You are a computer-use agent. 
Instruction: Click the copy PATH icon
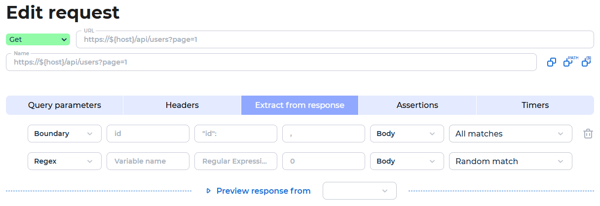click(x=569, y=62)
